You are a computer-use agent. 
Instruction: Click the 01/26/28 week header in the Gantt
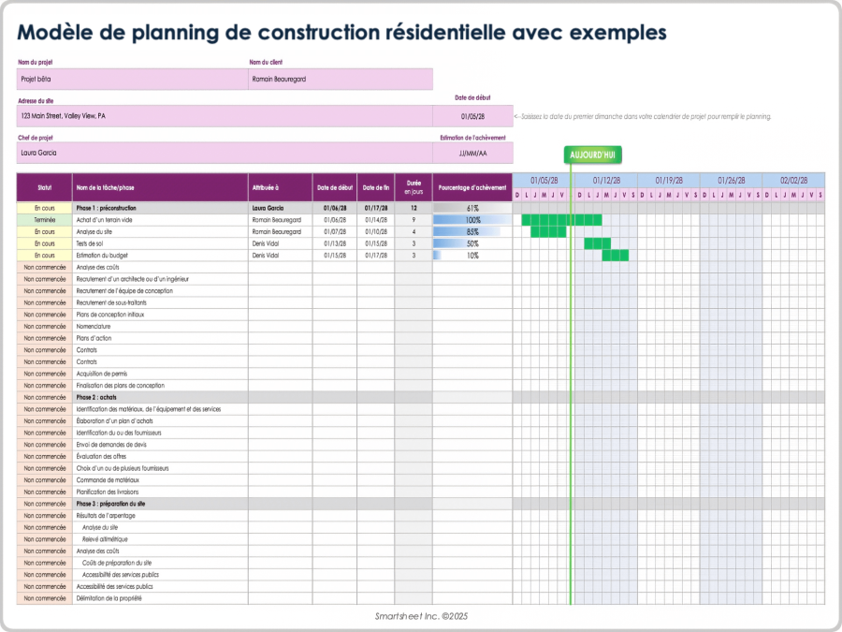[x=731, y=181]
